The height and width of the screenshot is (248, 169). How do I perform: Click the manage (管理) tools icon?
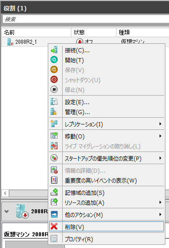tap(54, 111)
